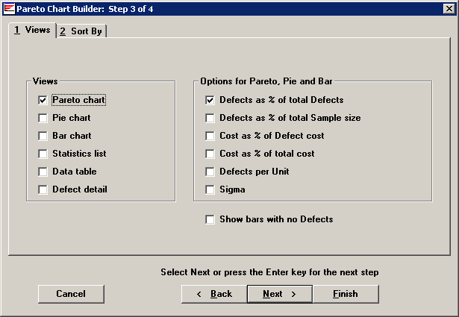The height and width of the screenshot is (317, 459).
Task: Uncheck the Pareto chart view
Action: coord(43,100)
